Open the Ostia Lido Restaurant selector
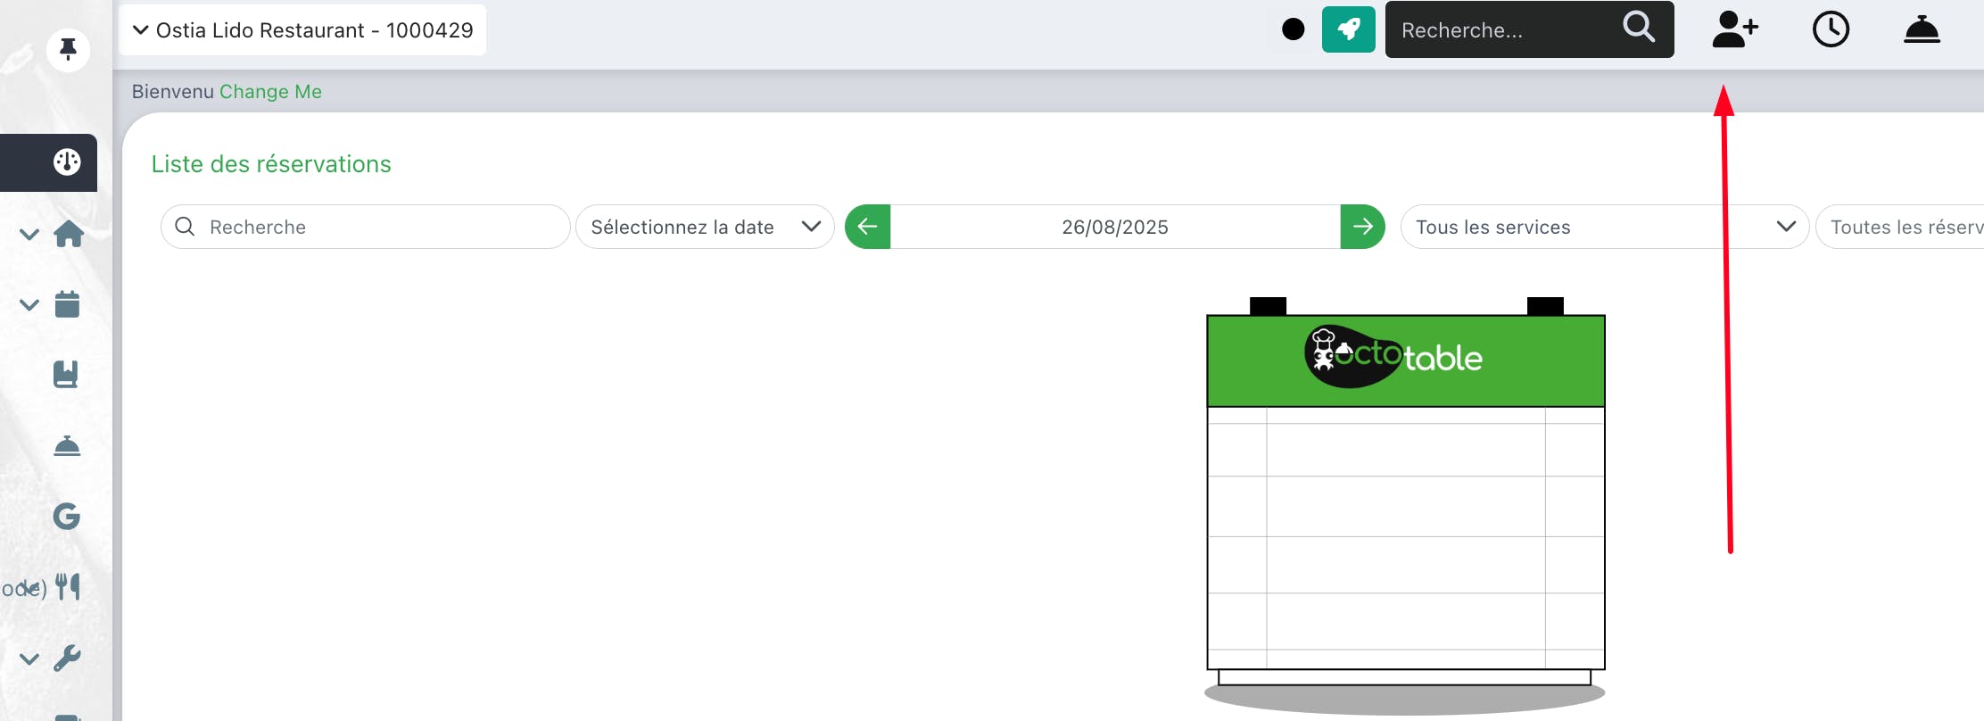1984x721 pixels. tap(302, 30)
